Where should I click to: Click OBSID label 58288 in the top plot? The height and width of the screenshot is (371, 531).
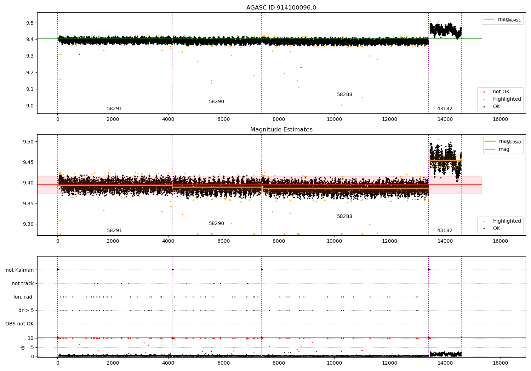(344, 95)
